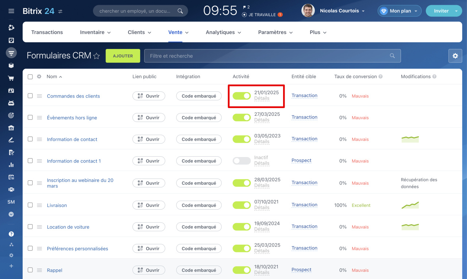Open the robot sidebar icon
This screenshot has width=467, height=279.
(x=11, y=103)
